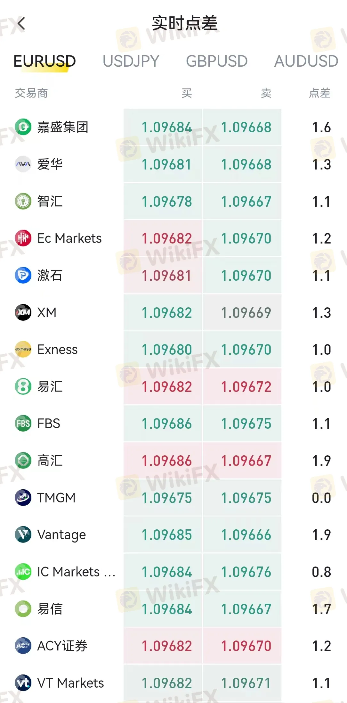This screenshot has height=703, width=347.
Task: Tap the 买 column header
Action: (187, 93)
